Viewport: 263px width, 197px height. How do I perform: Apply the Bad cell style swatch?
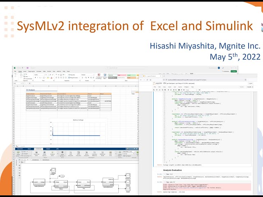122,75
